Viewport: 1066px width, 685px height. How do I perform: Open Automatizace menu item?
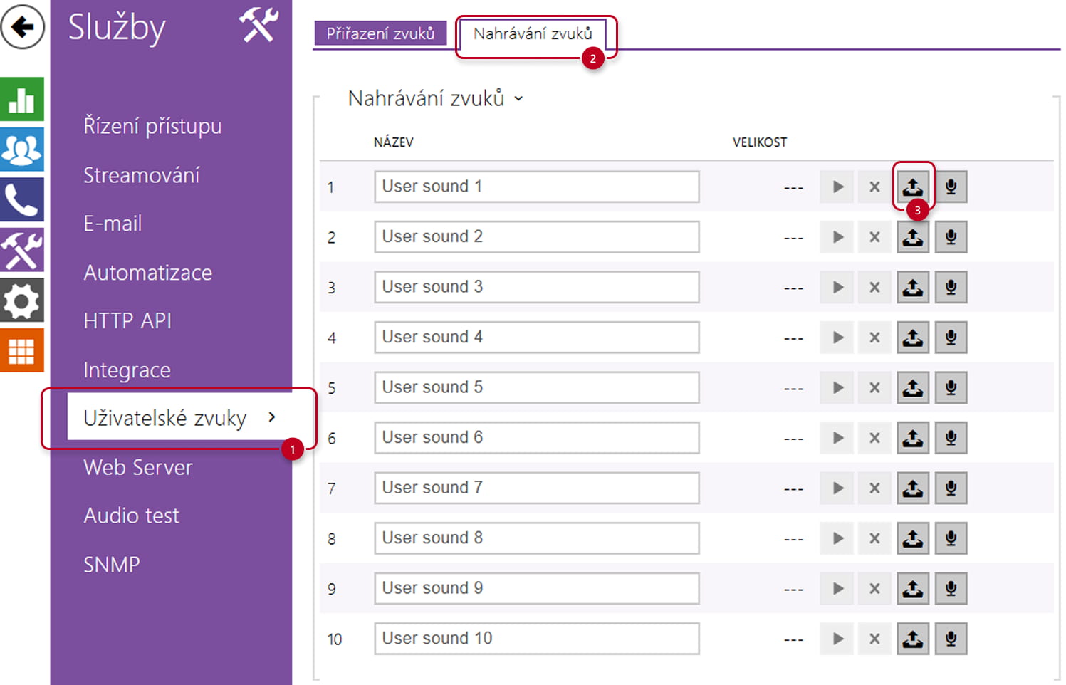(147, 273)
